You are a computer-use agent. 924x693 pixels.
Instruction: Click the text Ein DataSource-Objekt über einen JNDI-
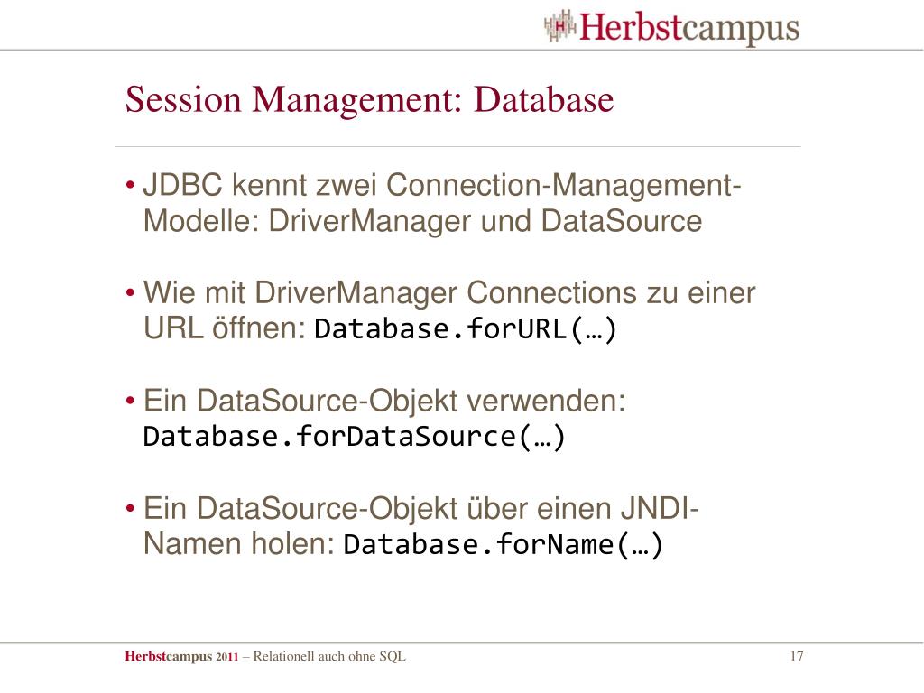420,509
